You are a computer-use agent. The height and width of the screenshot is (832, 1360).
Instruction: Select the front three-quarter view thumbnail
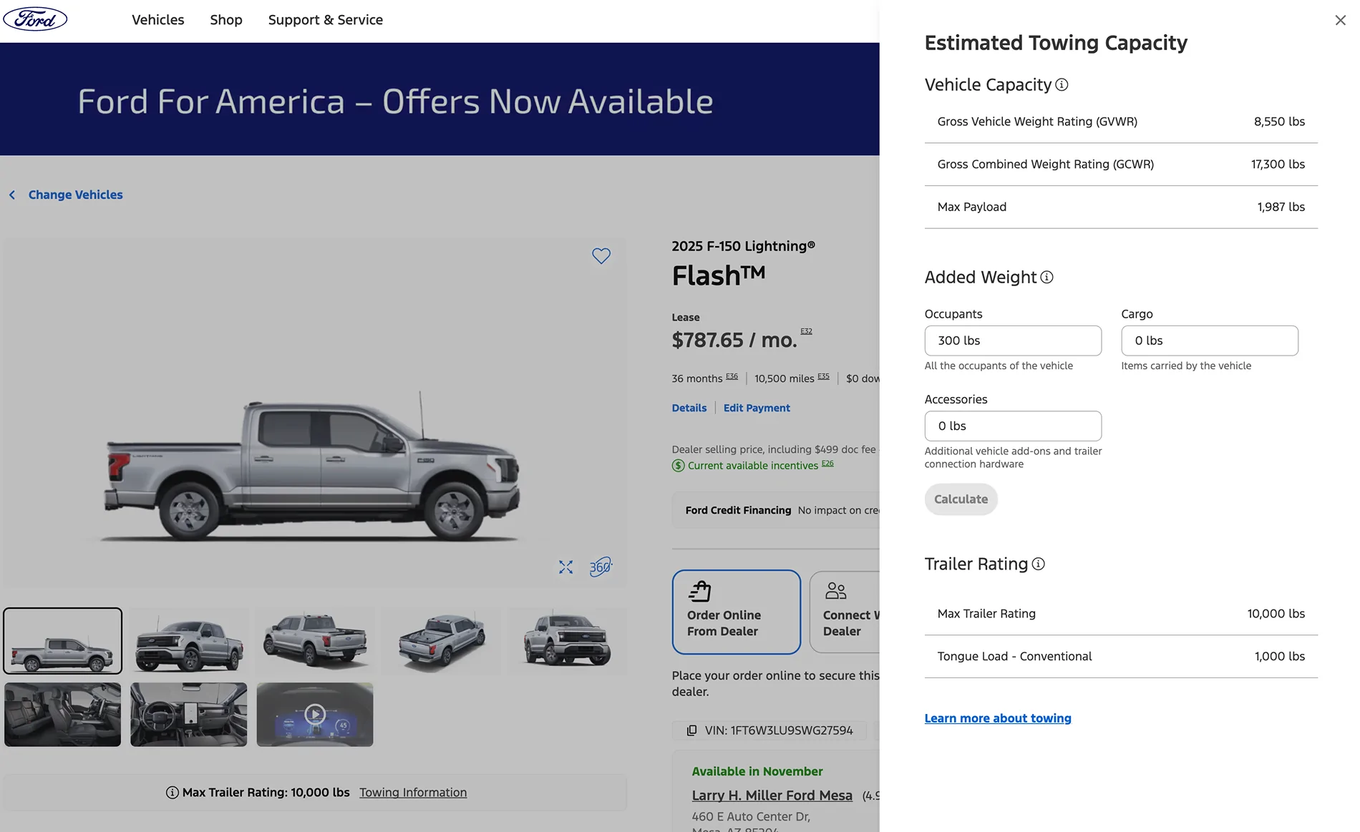pos(189,641)
